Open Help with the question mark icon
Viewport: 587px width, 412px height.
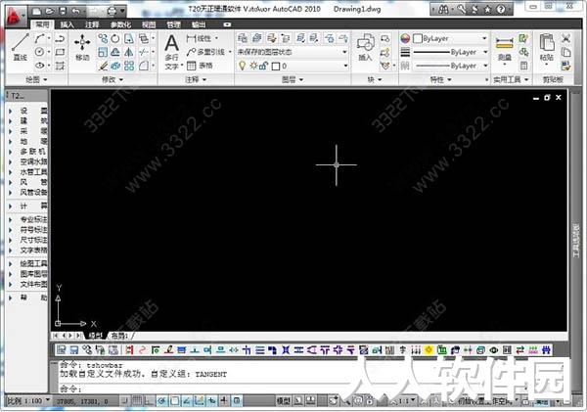(x=501, y=10)
